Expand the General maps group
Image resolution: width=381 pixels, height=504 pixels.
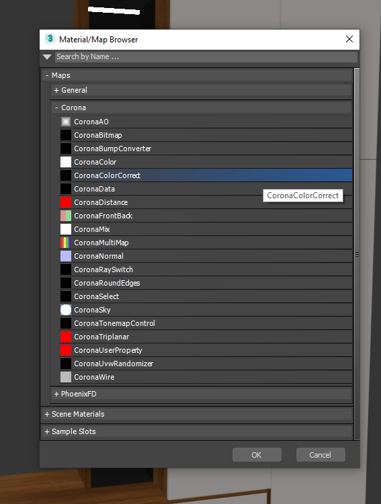tap(56, 90)
